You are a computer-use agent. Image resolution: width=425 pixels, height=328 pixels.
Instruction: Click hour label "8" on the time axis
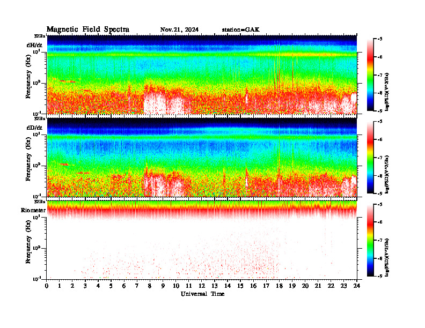(x=150, y=286)
